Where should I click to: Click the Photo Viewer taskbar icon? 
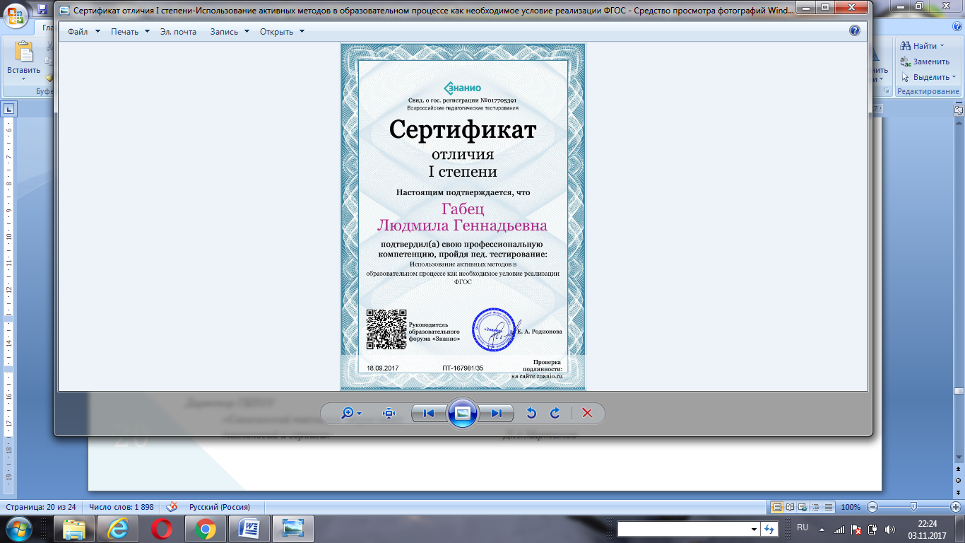(x=293, y=528)
